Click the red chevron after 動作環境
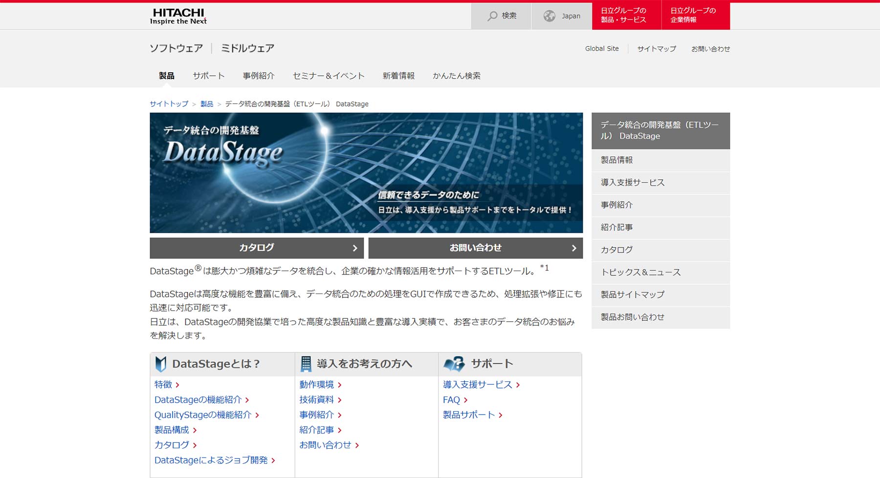 coord(339,385)
